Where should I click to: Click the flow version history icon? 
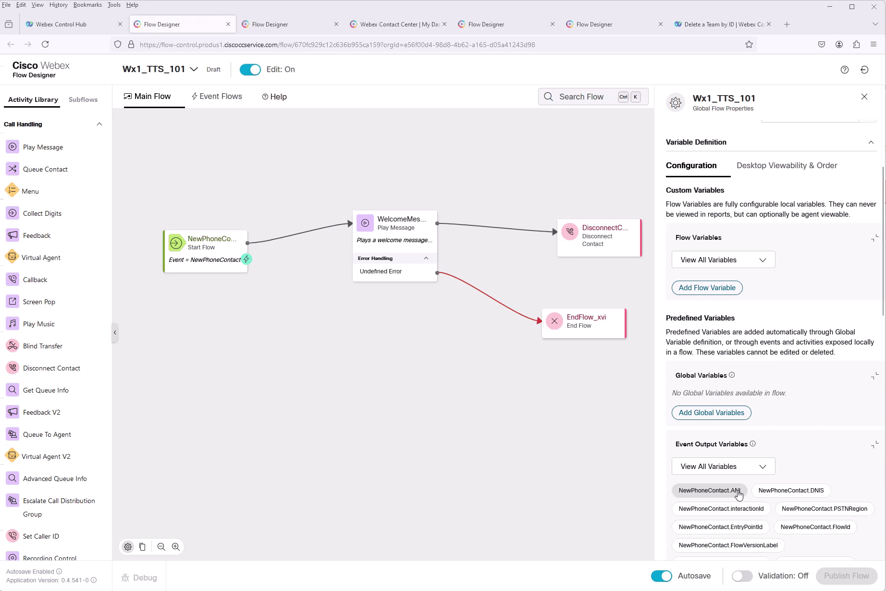click(864, 70)
